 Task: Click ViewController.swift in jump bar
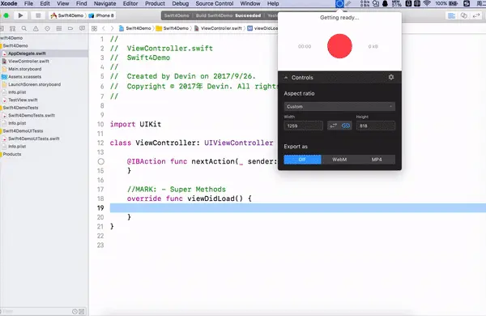click(x=218, y=28)
